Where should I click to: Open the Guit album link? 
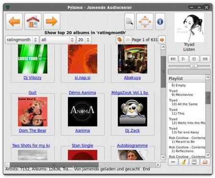(x=32, y=93)
